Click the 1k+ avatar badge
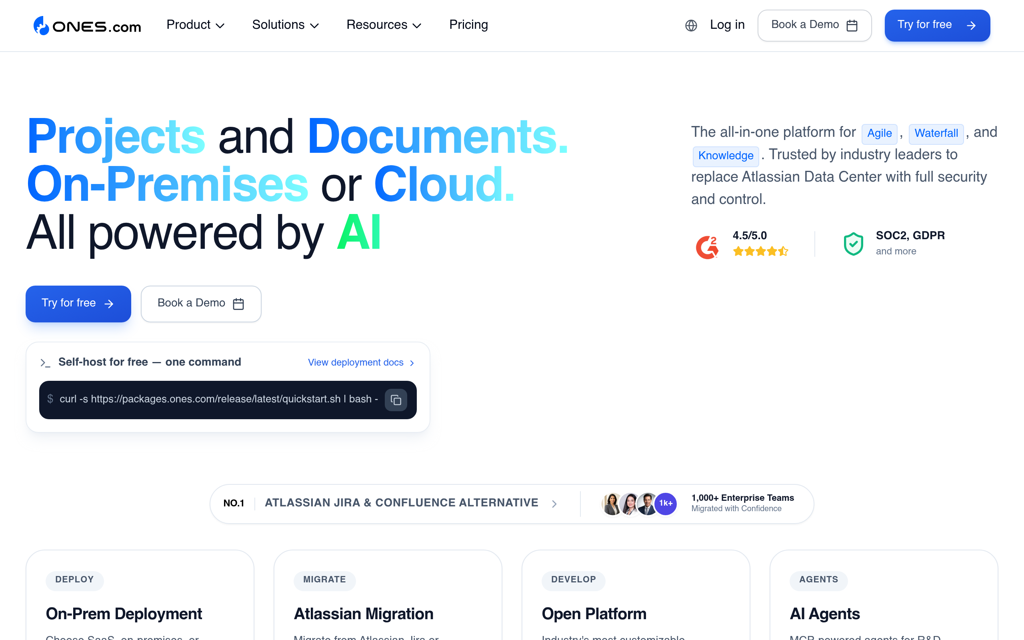Screen dimensions: 1024x640 click(665, 503)
